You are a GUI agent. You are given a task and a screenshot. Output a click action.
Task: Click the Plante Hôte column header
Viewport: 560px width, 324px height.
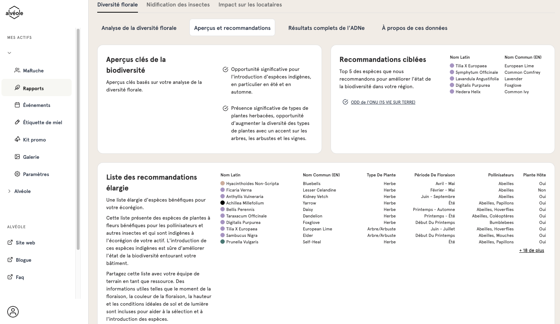click(534, 175)
